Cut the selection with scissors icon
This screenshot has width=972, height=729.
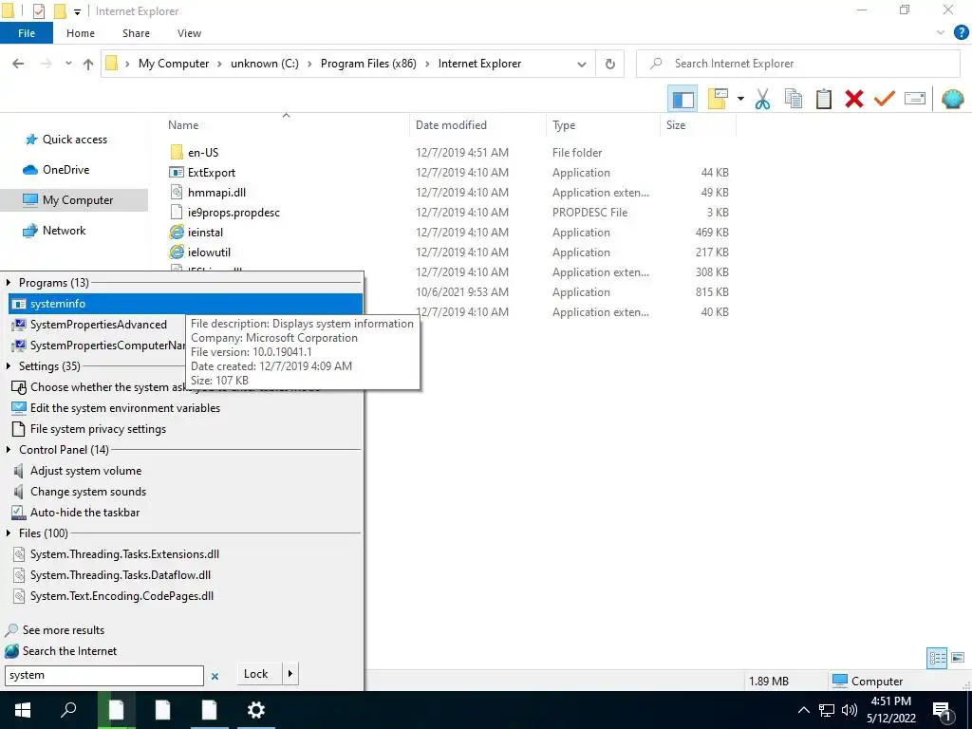tap(762, 99)
